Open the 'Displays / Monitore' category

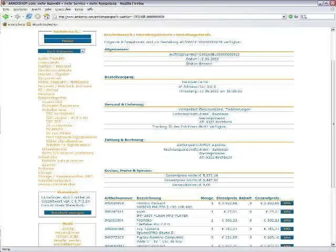click(x=55, y=67)
